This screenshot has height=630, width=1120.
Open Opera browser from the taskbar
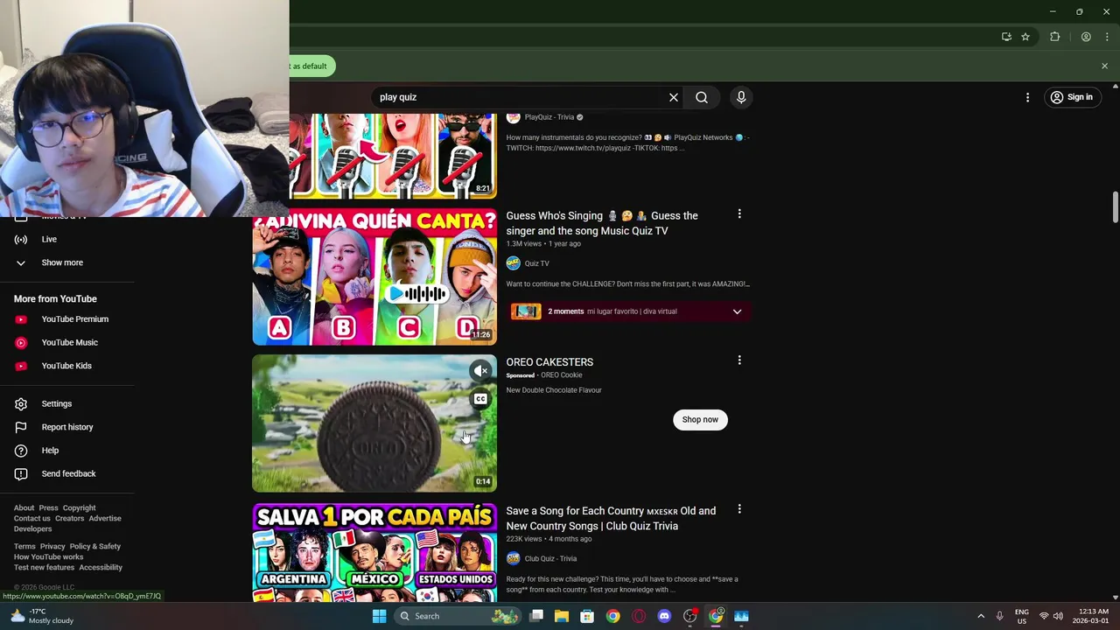pos(639,616)
